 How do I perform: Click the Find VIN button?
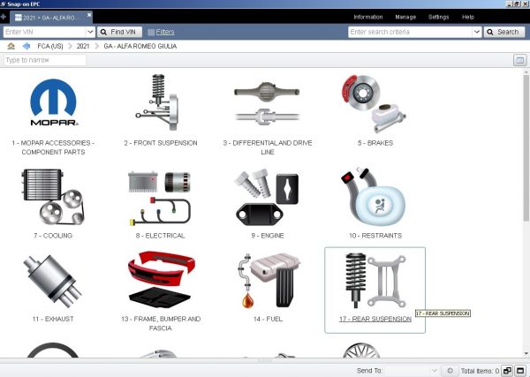[x=119, y=32]
